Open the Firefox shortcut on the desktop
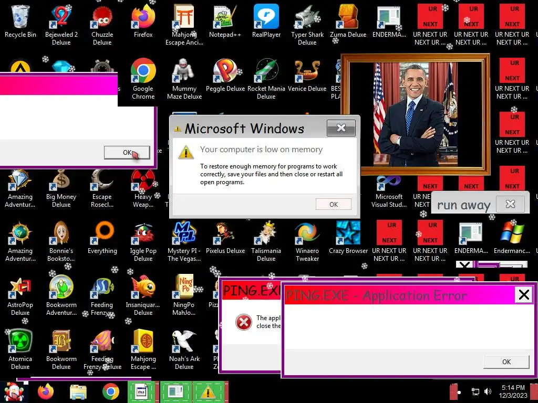Viewport: 538px width, 403px height. click(x=143, y=21)
